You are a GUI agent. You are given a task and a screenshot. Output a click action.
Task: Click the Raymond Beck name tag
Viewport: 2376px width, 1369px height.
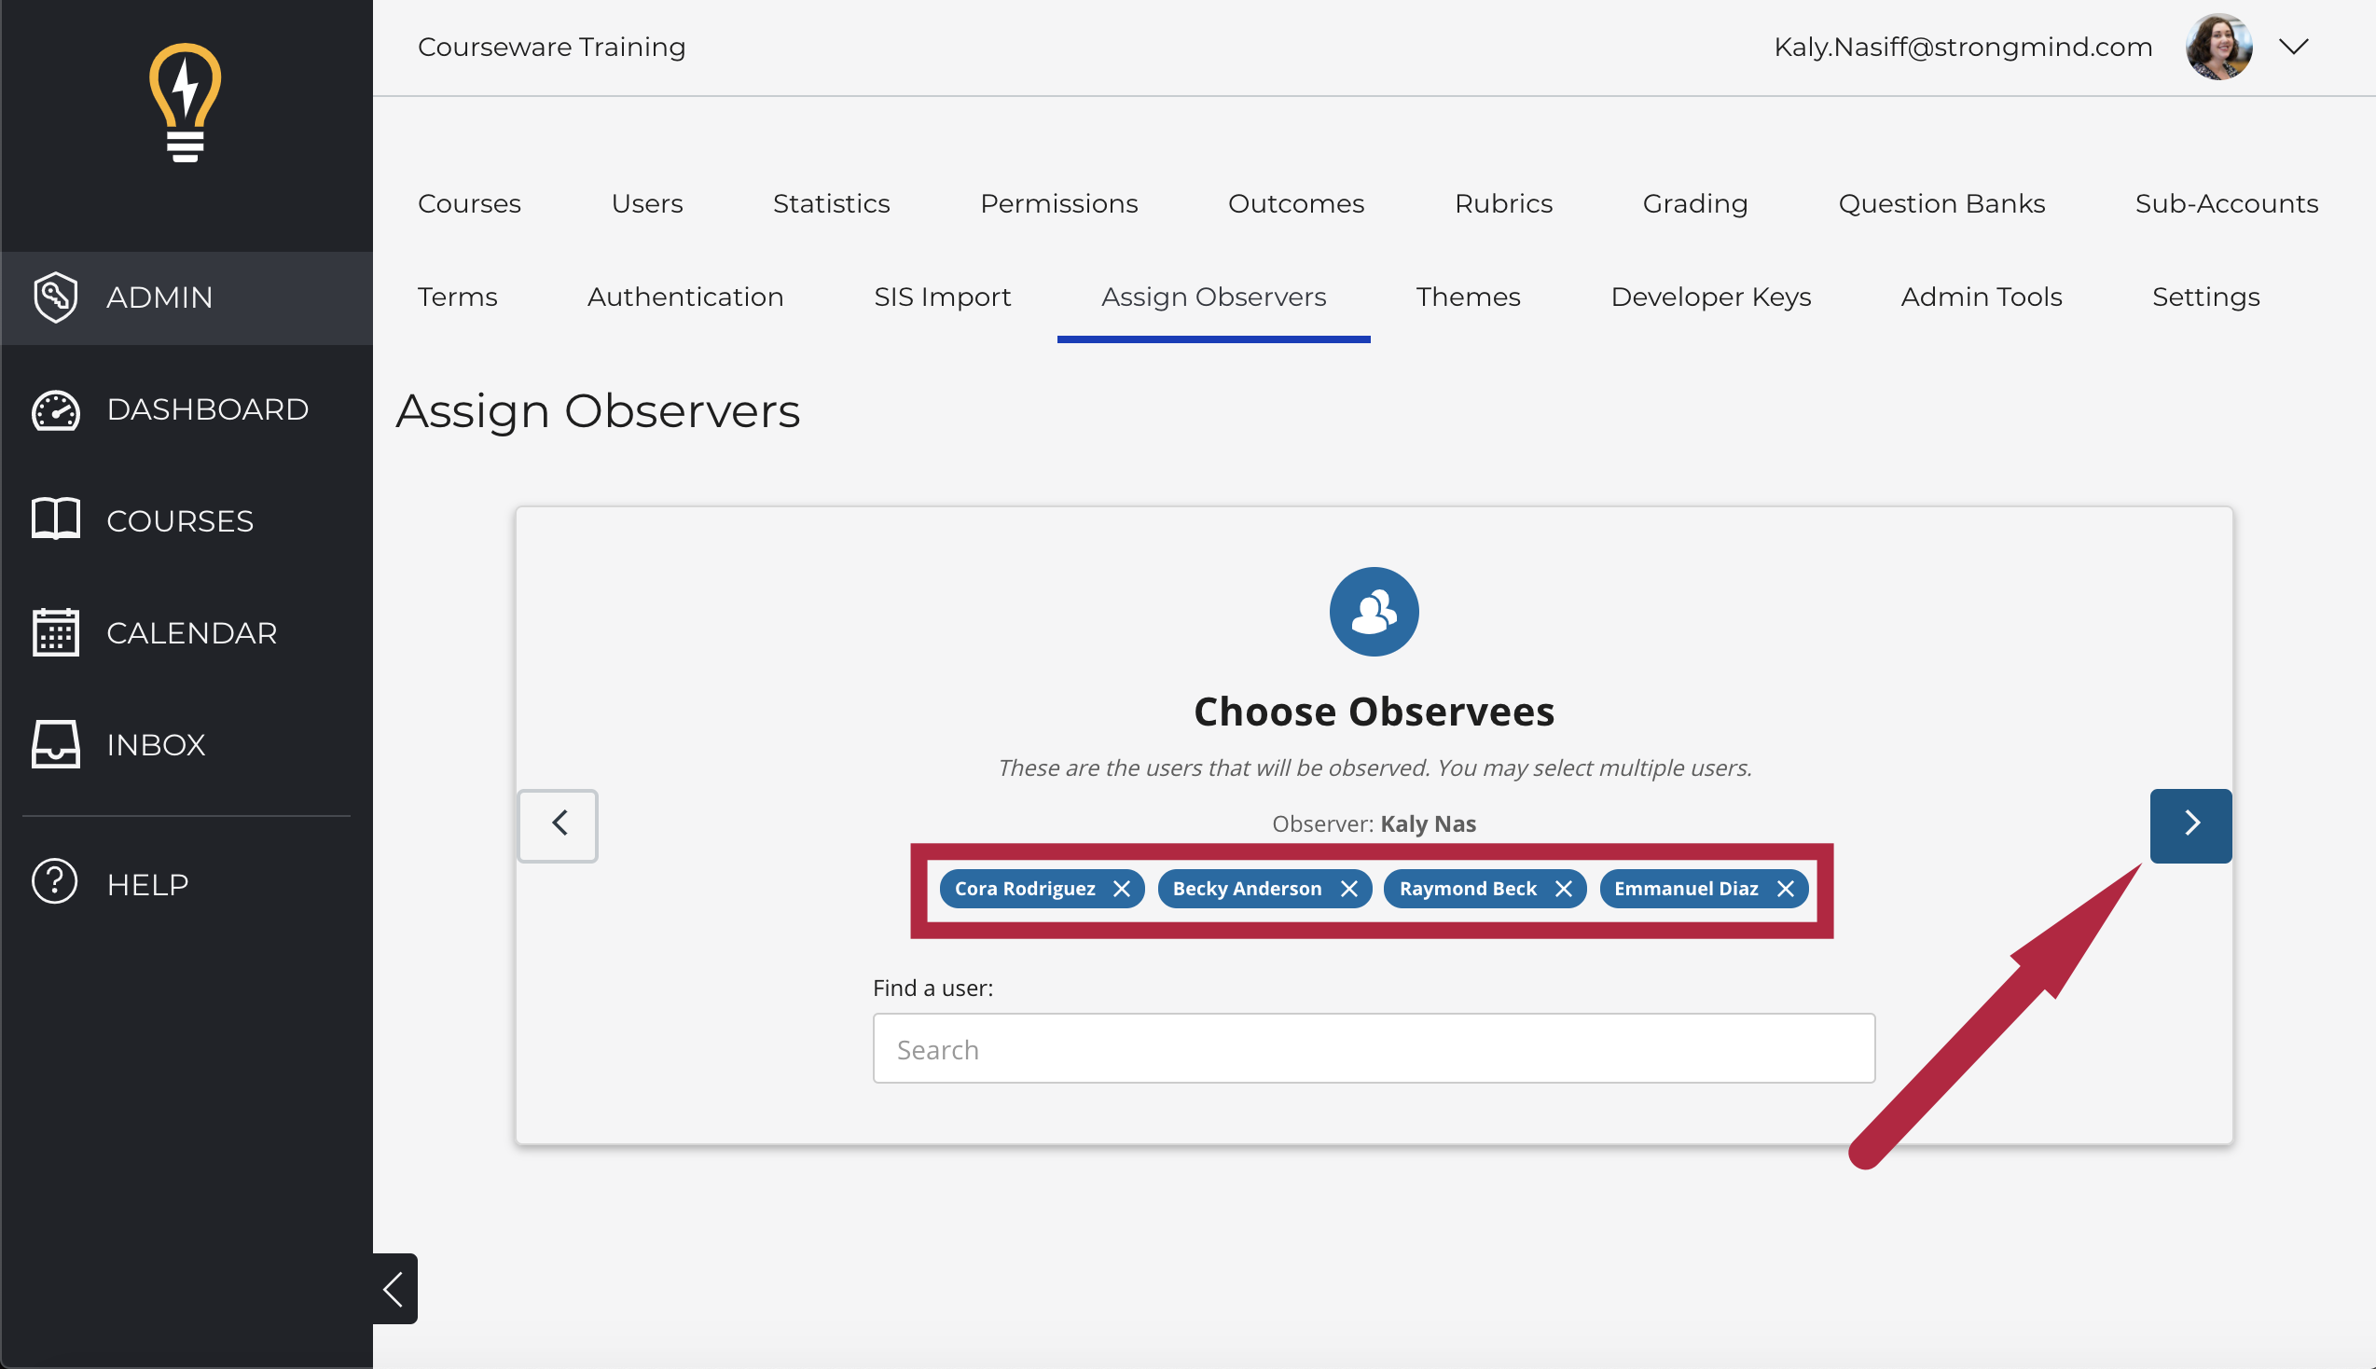click(x=1468, y=889)
